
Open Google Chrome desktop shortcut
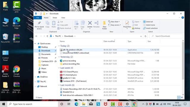(x=17, y=71)
